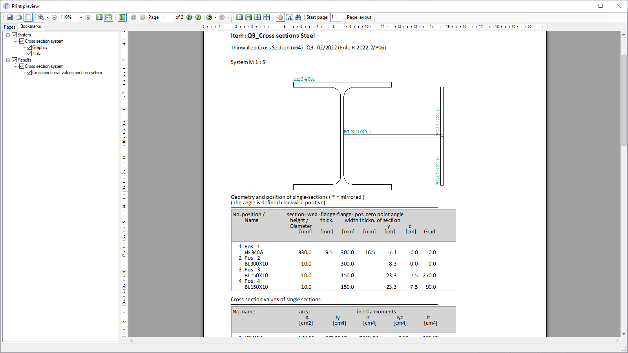
Task: Go to the first page
Action: 133,17
